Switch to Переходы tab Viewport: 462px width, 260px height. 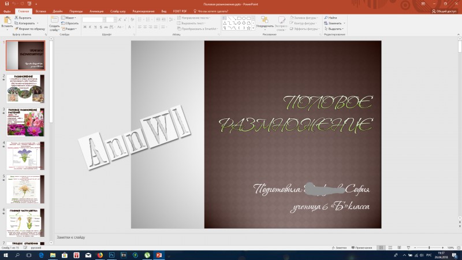pos(76,11)
